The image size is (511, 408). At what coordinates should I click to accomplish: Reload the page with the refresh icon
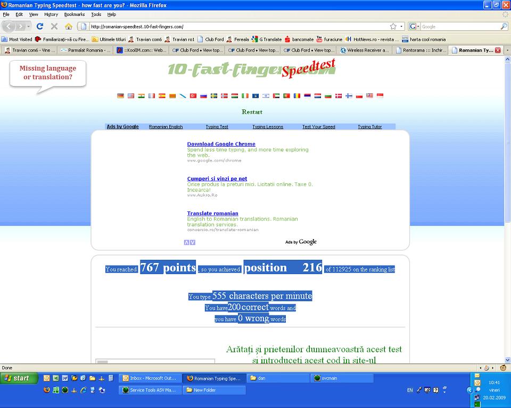click(40, 26)
